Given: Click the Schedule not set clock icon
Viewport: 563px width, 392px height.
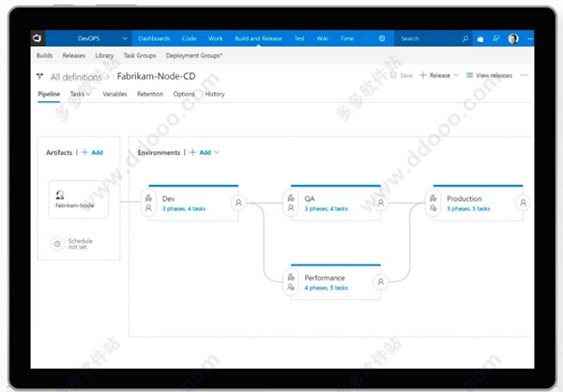Looking at the screenshot, I should pos(57,244).
